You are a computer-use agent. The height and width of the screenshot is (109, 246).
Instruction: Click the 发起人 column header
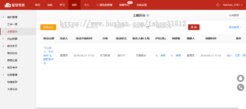tap(64, 39)
